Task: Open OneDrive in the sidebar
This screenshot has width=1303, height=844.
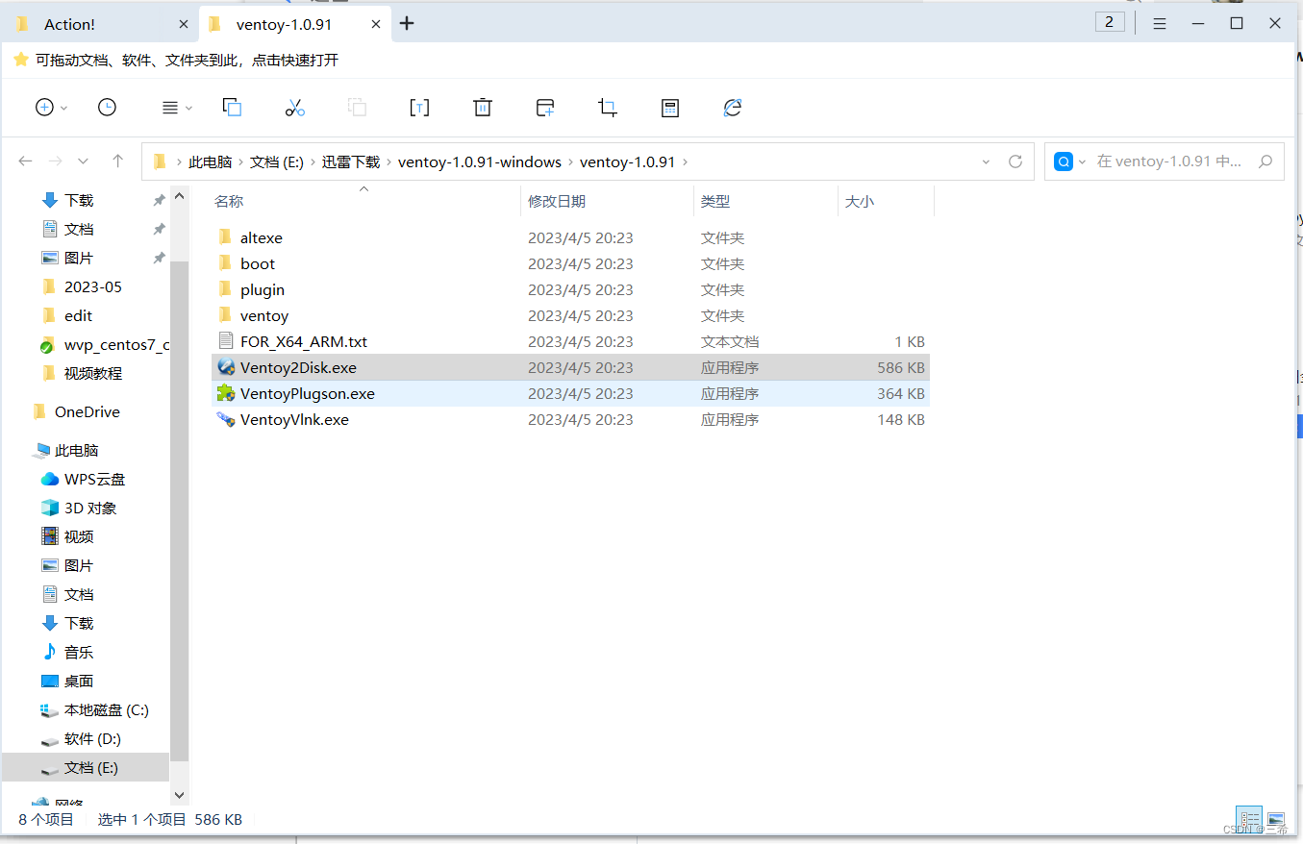Action: tap(86, 411)
